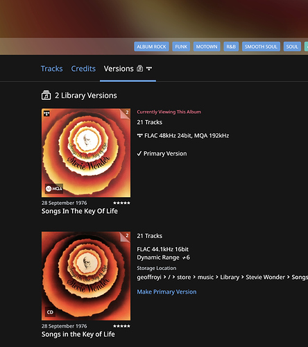Click 'Currently Viewing This Album' text
The image size is (308, 347).
(x=169, y=112)
